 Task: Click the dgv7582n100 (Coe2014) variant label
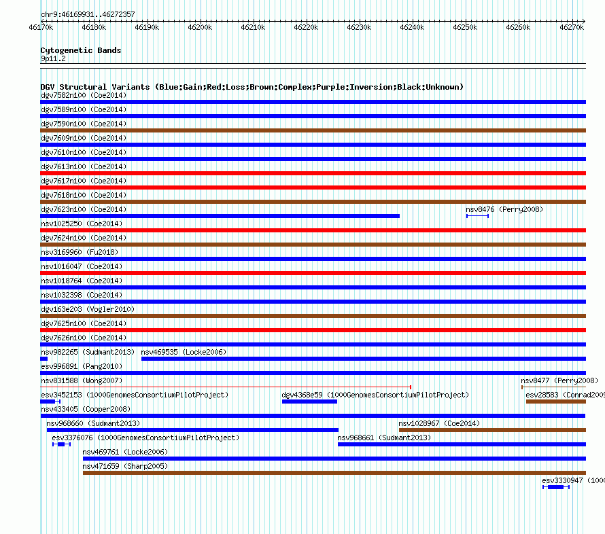tap(84, 95)
